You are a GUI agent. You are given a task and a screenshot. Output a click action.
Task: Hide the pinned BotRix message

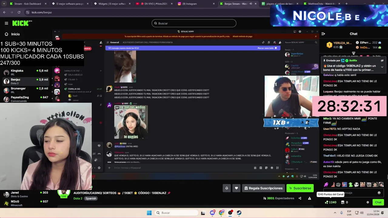[382, 61]
